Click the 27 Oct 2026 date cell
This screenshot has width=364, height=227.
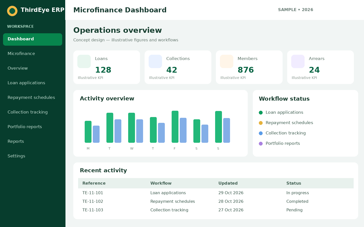[x=231, y=210]
